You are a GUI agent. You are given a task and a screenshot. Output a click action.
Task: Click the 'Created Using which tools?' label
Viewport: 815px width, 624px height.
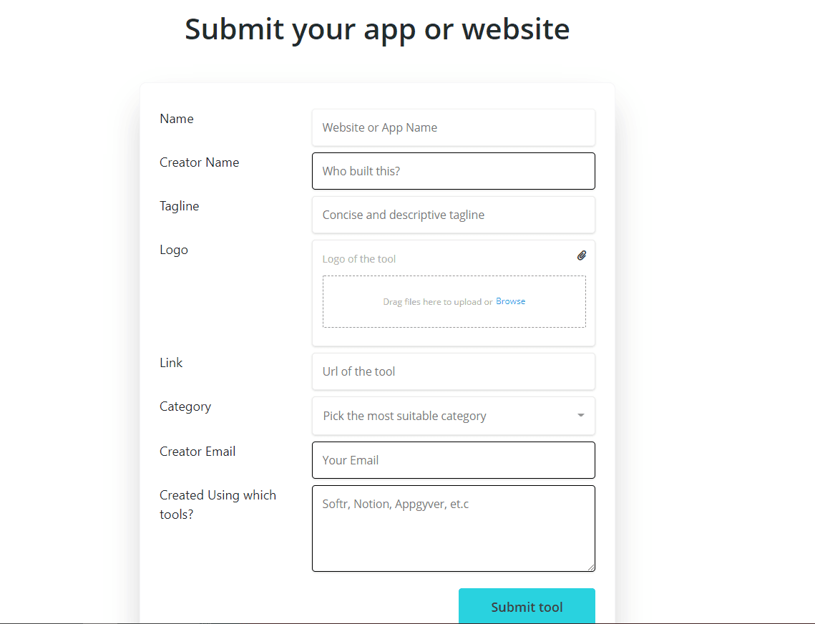[218, 504]
